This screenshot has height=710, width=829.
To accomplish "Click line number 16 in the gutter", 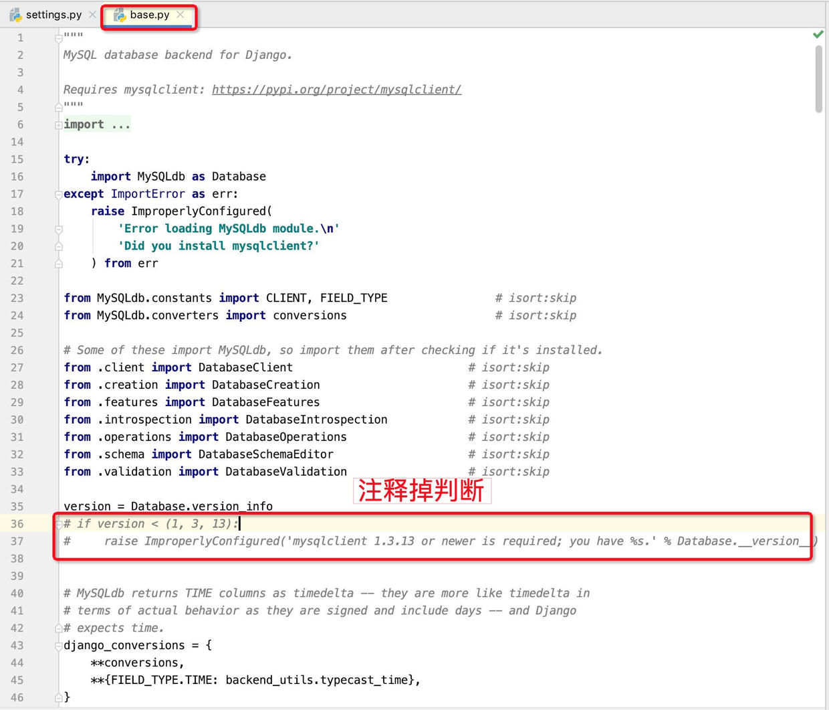I will pyautogui.click(x=17, y=177).
